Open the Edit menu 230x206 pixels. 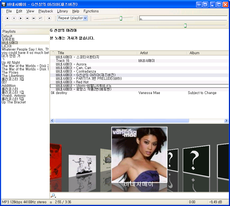pos(19,11)
